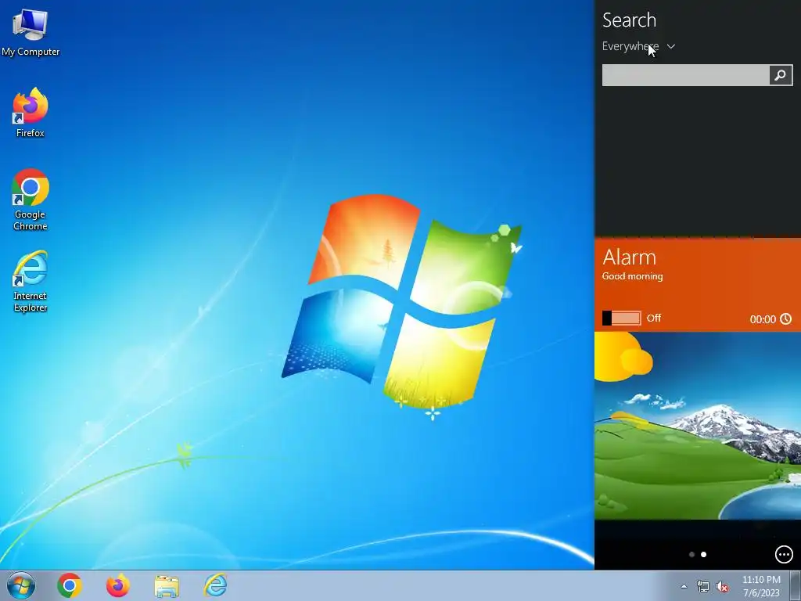Launch Chrome from the taskbar
The image size is (801, 601).
pos(70,585)
